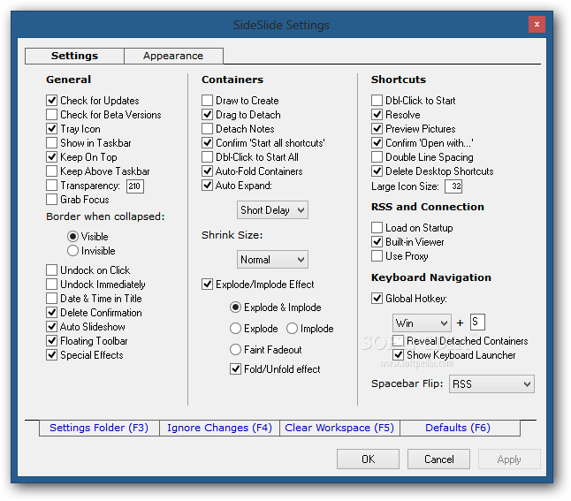
Task: Click the Apply button
Action: tap(509, 459)
